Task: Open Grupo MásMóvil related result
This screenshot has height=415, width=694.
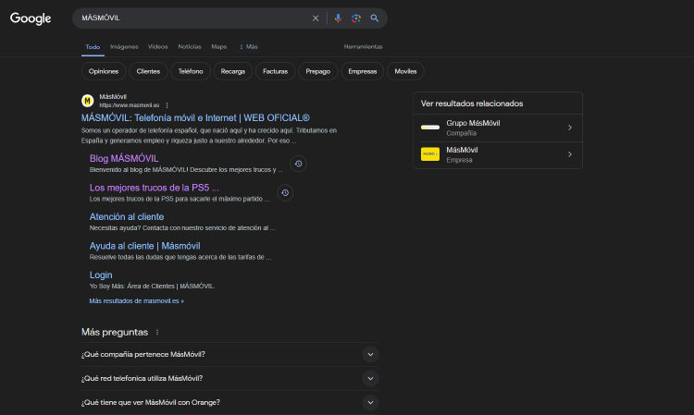Action: (x=498, y=128)
